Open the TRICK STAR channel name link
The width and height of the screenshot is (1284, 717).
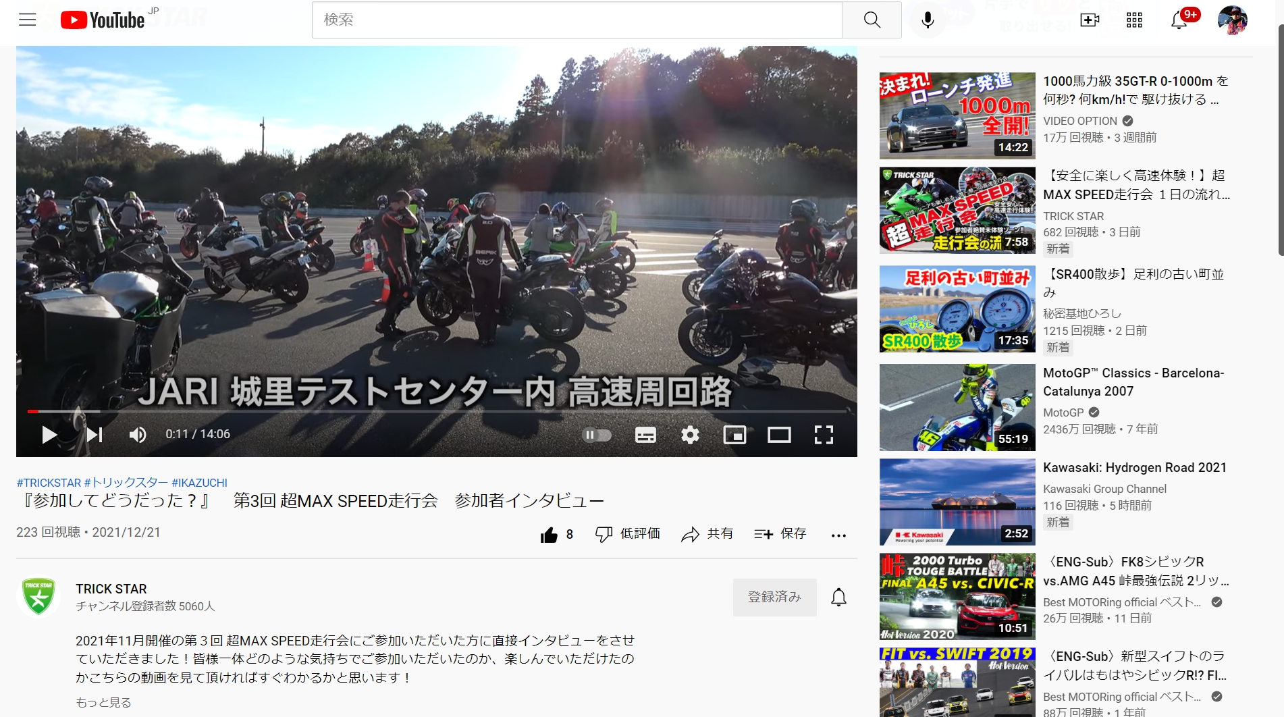111,589
